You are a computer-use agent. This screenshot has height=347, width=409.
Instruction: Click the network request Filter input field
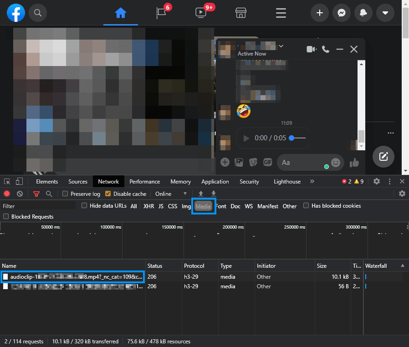(39, 205)
